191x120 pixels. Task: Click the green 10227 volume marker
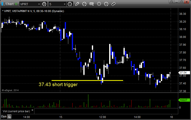coord(184,100)
